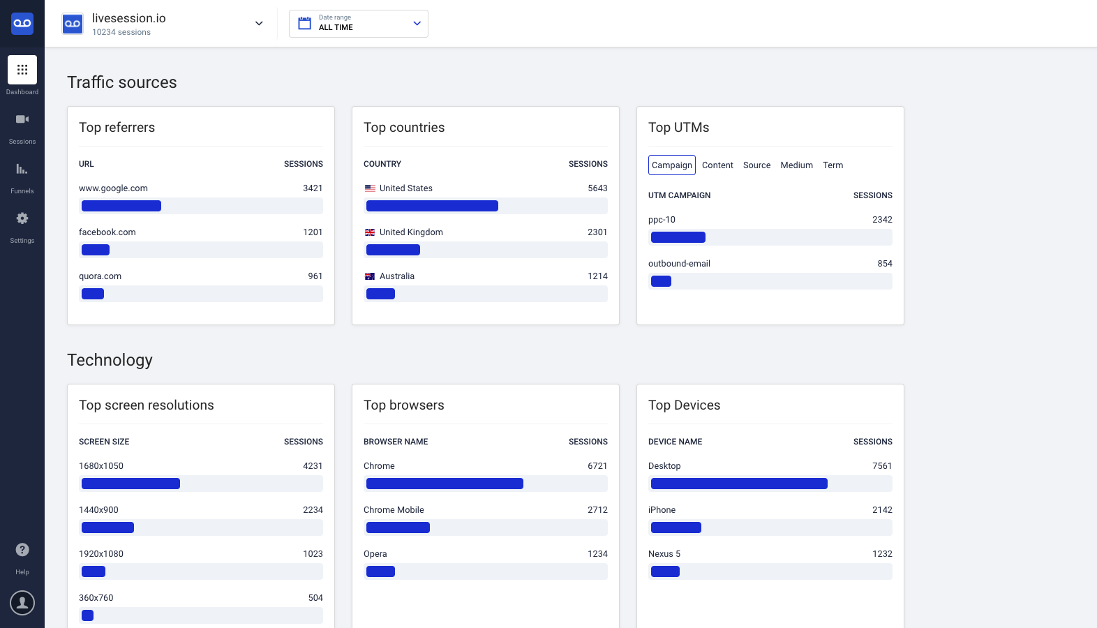The height and width of the screenshot is (628, 1097).
Task: Open Settings gear icon
Action: point(22,218)
